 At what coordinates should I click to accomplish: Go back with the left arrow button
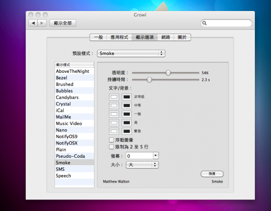pos(33,23)
